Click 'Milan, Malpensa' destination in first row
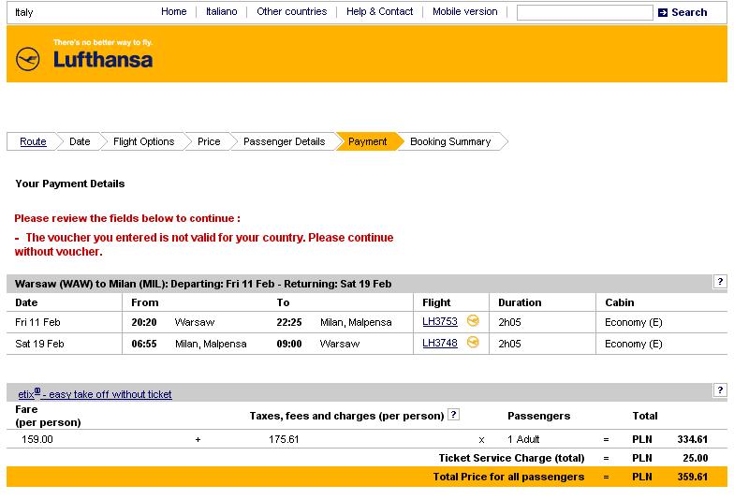This screenshot has height=500, width=734. click(356, 322)
